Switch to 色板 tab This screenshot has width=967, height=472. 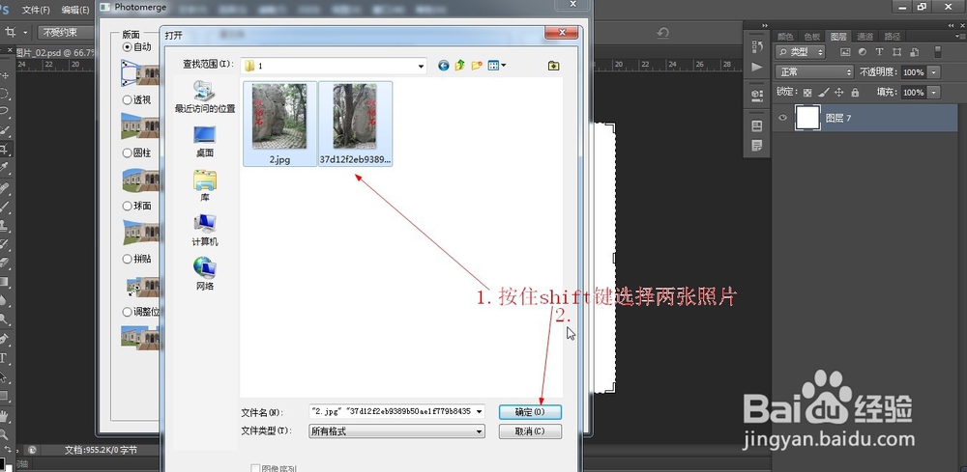811,37
